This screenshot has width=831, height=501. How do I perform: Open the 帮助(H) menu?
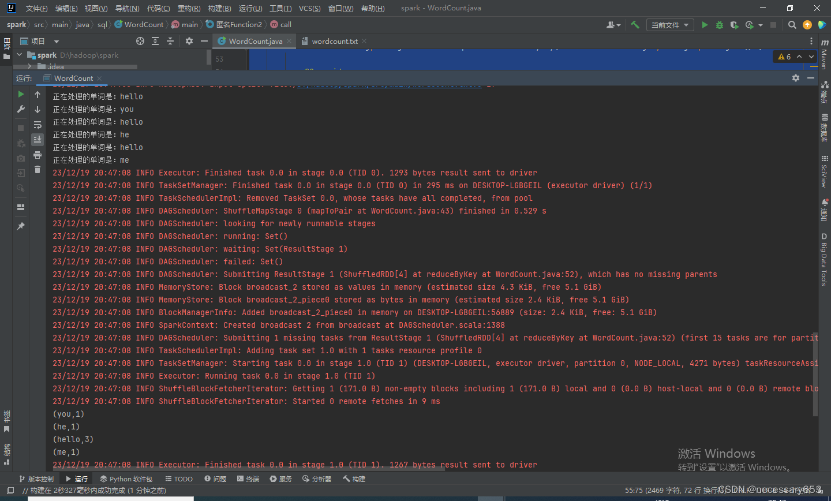point(373,8)
